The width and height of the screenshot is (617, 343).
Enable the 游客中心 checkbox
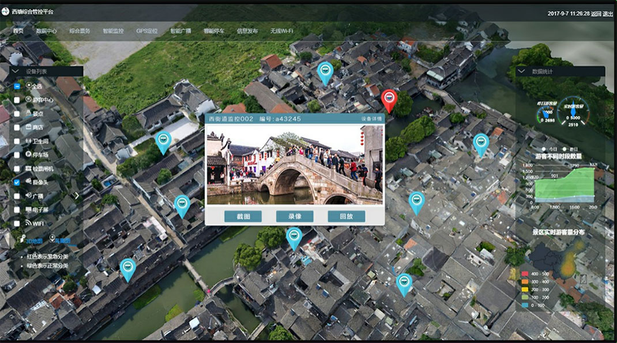tap(17, 100)
